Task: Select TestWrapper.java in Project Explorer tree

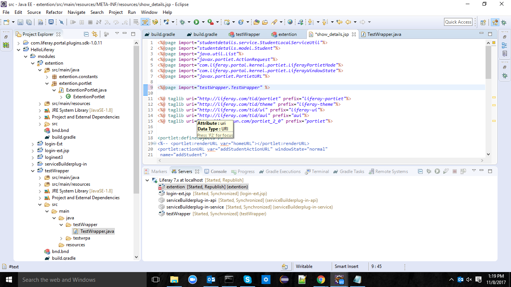Action: coord(97,231)
